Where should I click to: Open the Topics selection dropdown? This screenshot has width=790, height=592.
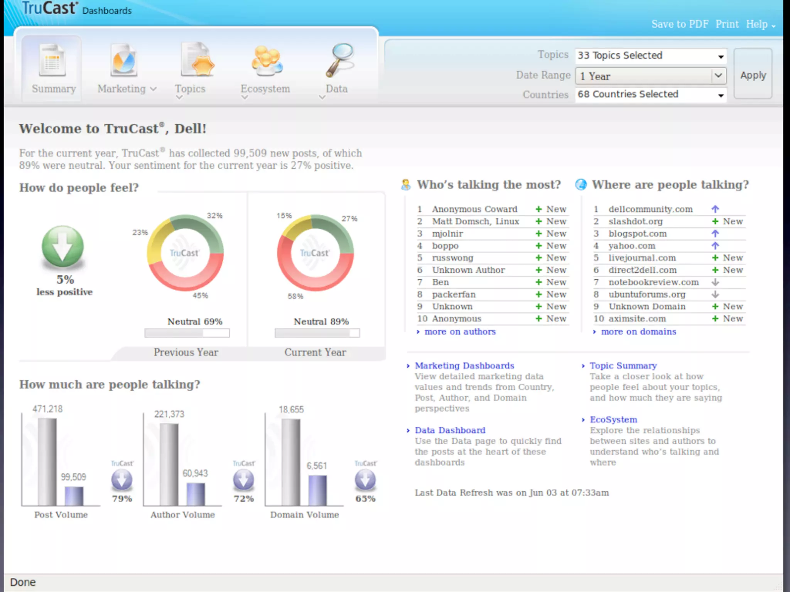[x=651, y=56]
